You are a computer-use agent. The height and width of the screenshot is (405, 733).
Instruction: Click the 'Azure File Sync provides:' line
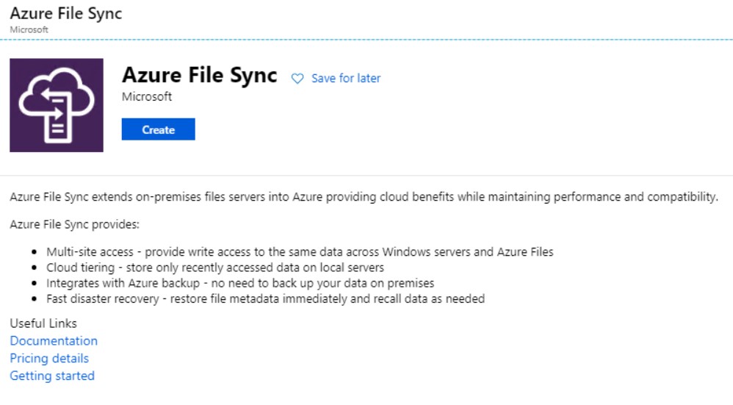click(75, 224)
